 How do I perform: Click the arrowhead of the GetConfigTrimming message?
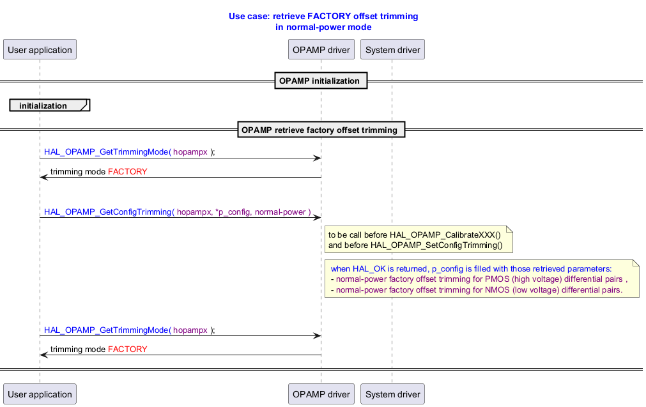(x=317, y=218)
